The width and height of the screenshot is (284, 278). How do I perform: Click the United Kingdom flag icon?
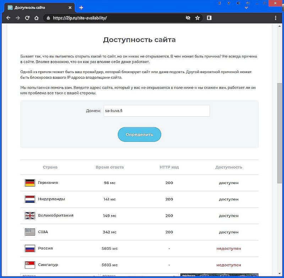tap(30, 216)
